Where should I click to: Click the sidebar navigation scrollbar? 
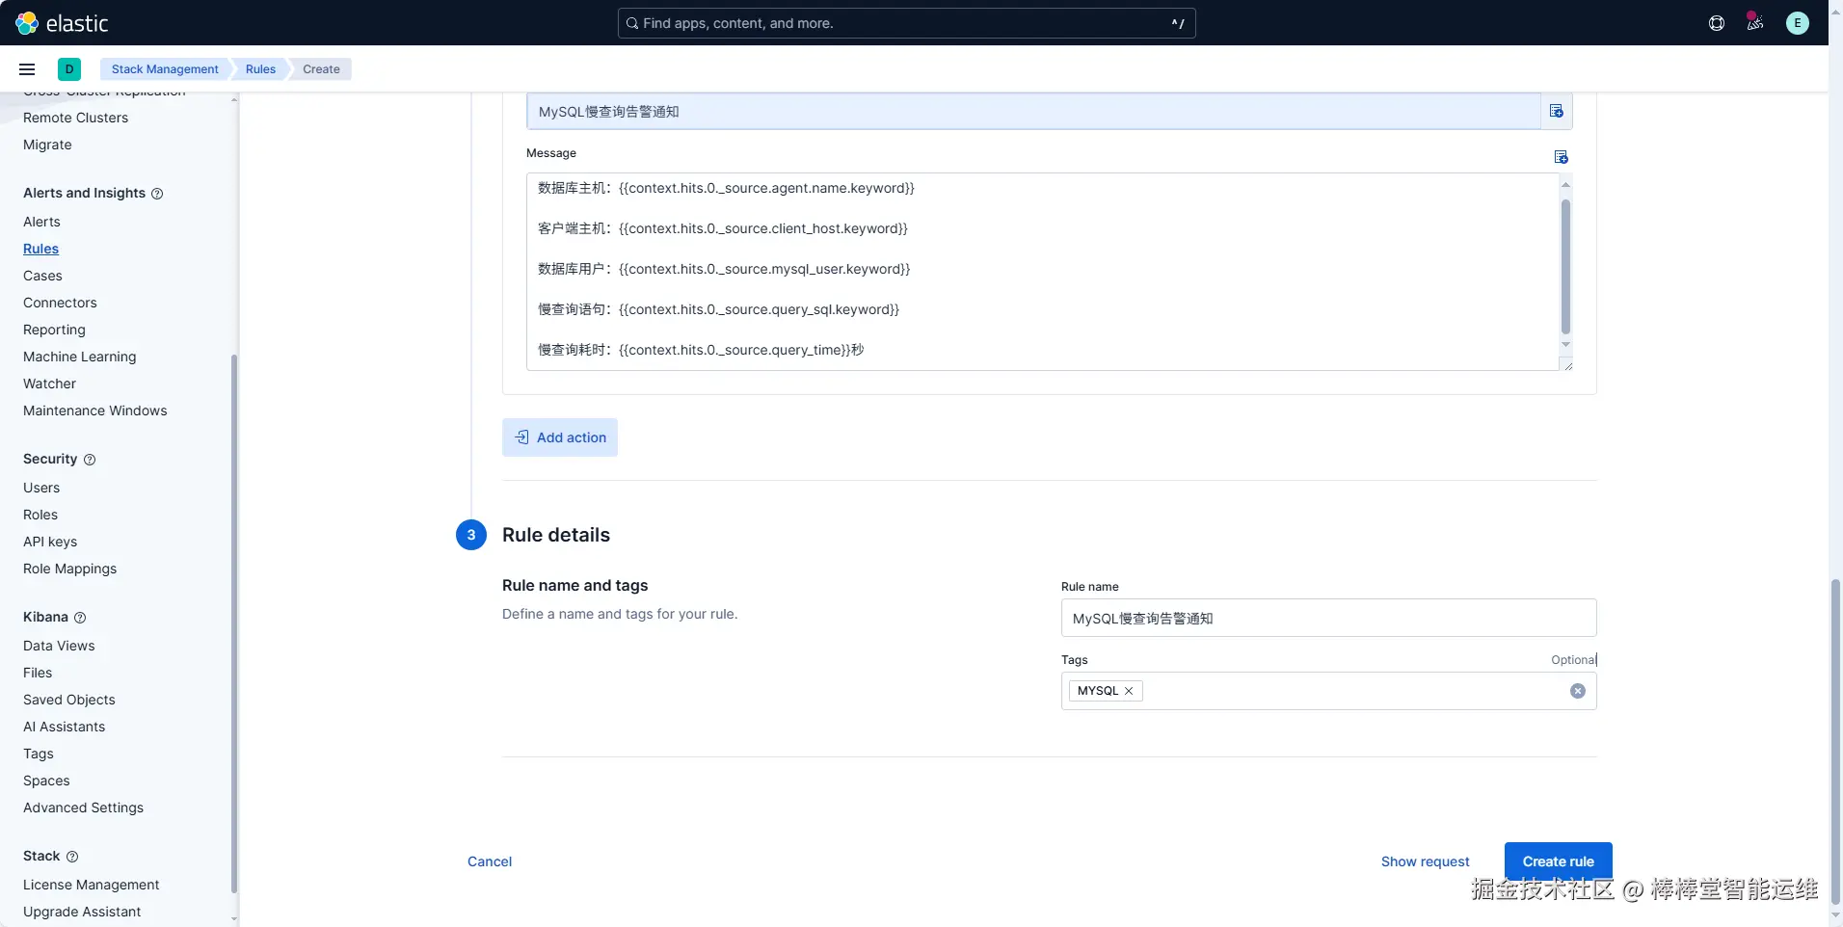(x=234, y=623)
